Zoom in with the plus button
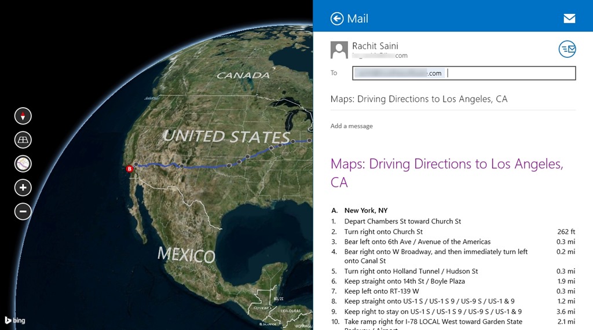 23,188
